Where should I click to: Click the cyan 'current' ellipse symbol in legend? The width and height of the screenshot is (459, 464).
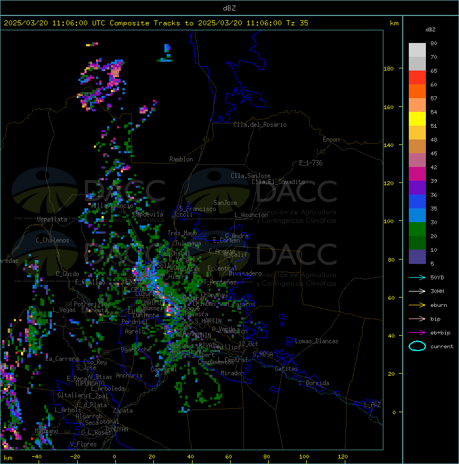417,346
